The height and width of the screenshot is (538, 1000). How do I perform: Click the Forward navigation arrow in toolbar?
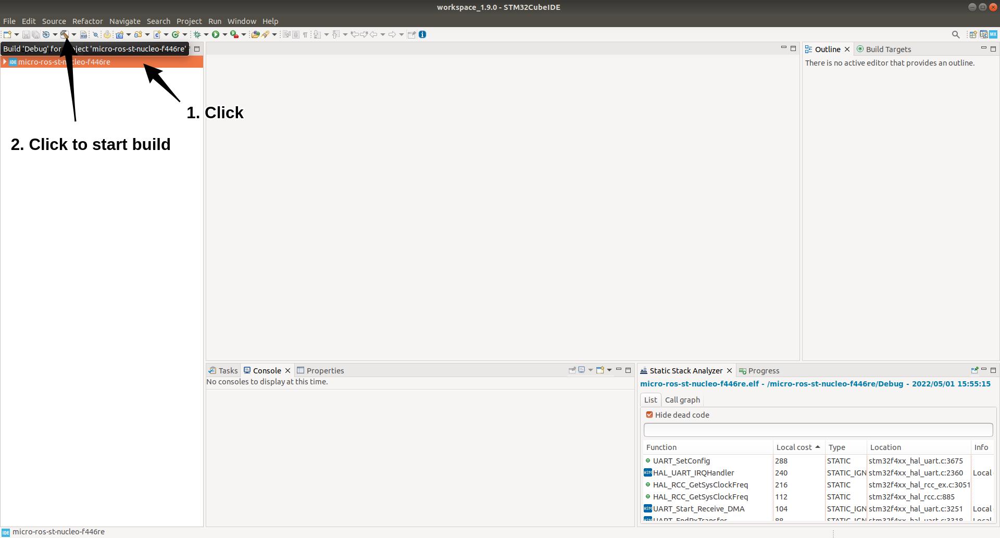[x=392, y=34]
